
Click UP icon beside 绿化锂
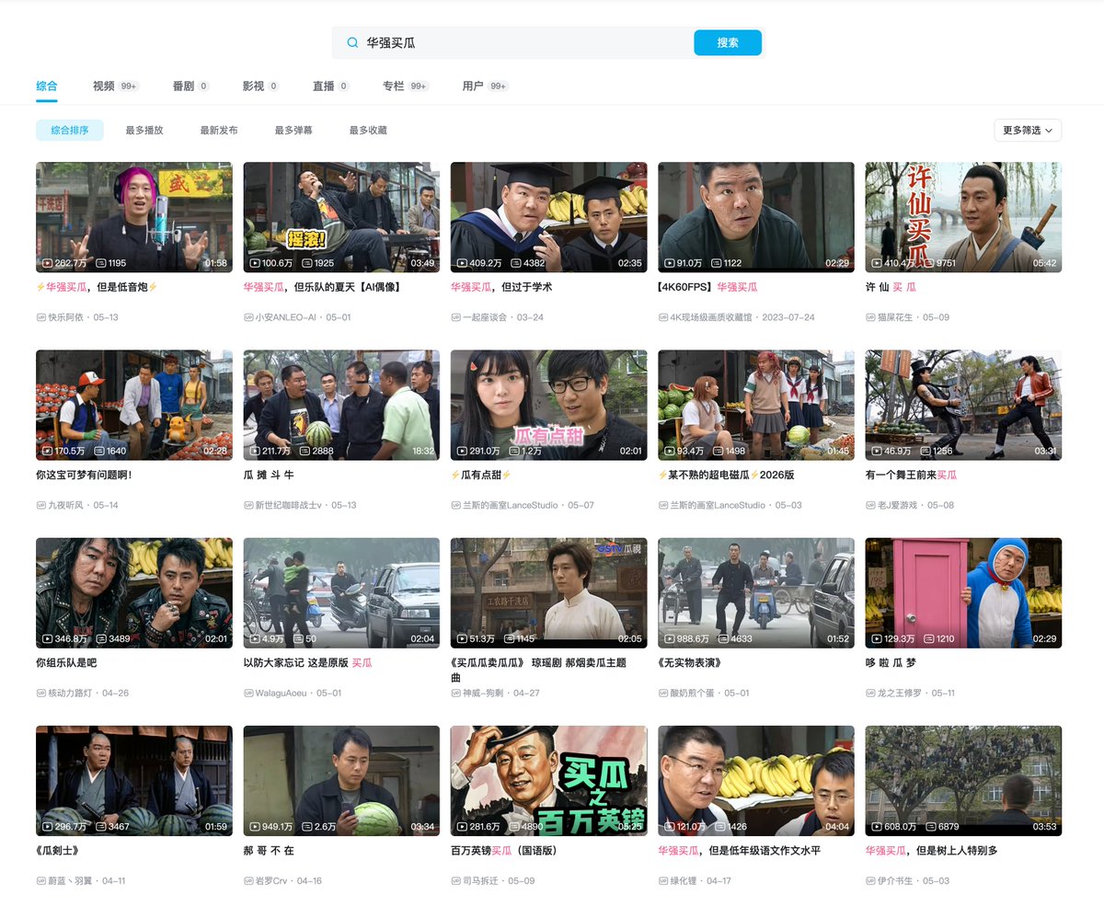(x=663, y=880)
